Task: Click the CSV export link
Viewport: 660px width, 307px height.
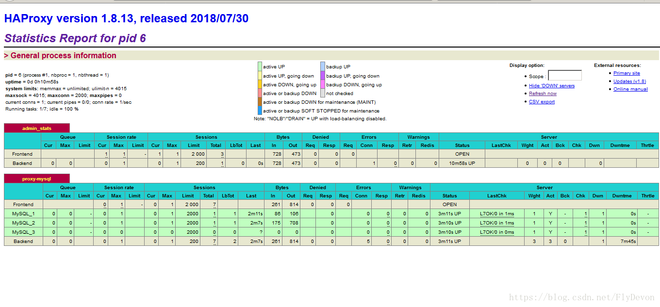Action: (542, 102)
